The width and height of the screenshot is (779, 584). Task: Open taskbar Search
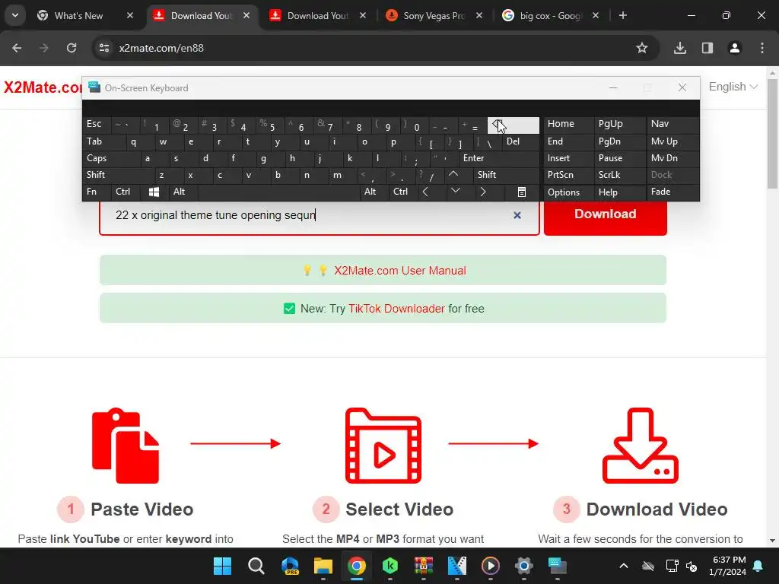256,566
